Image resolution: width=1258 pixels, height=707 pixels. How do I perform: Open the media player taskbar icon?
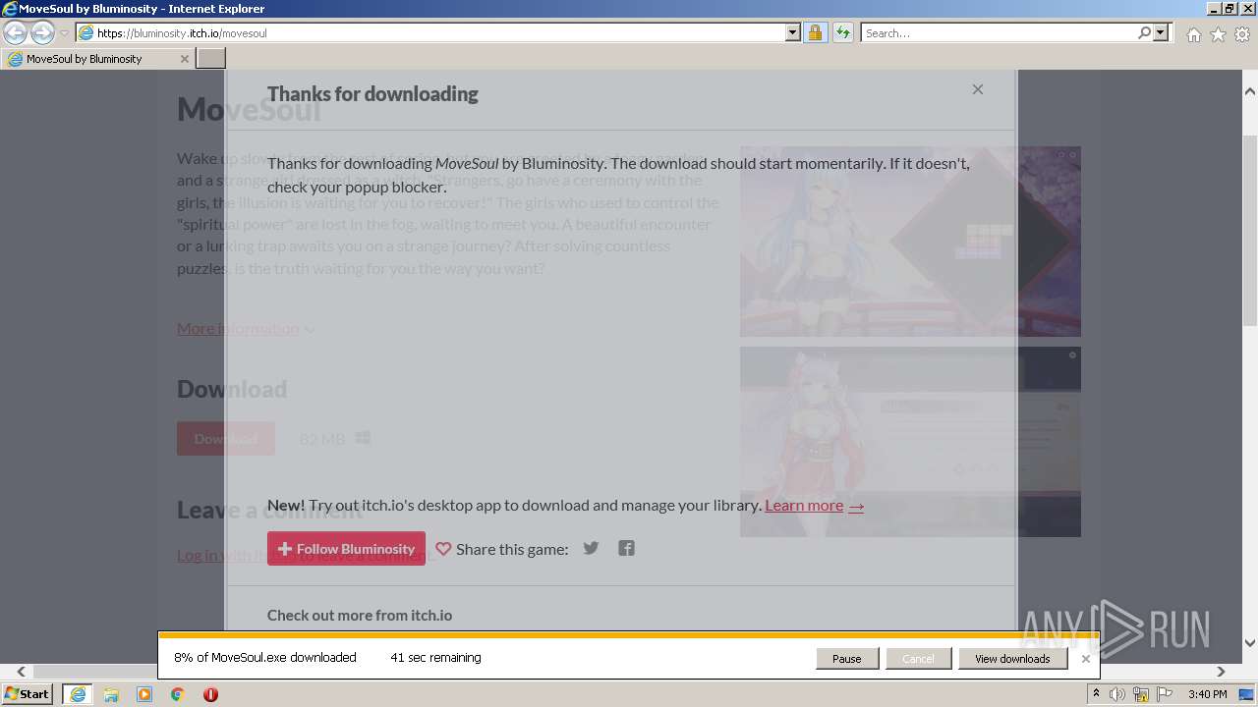[143, 694]
